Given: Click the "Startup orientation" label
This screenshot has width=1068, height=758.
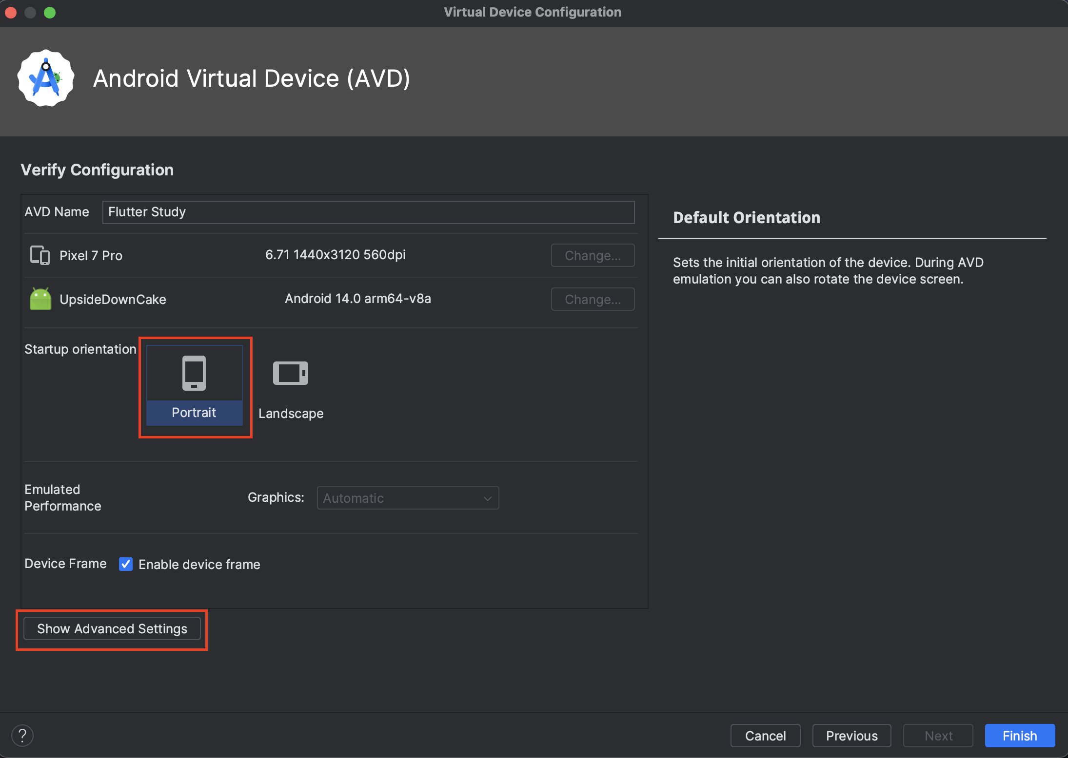Looking at the screenshot, I should point(80,349).
